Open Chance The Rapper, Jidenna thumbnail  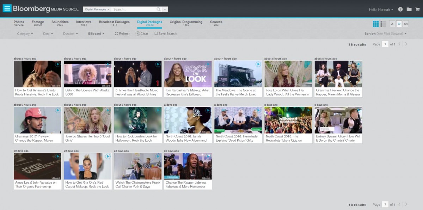(x=188, y=166)
